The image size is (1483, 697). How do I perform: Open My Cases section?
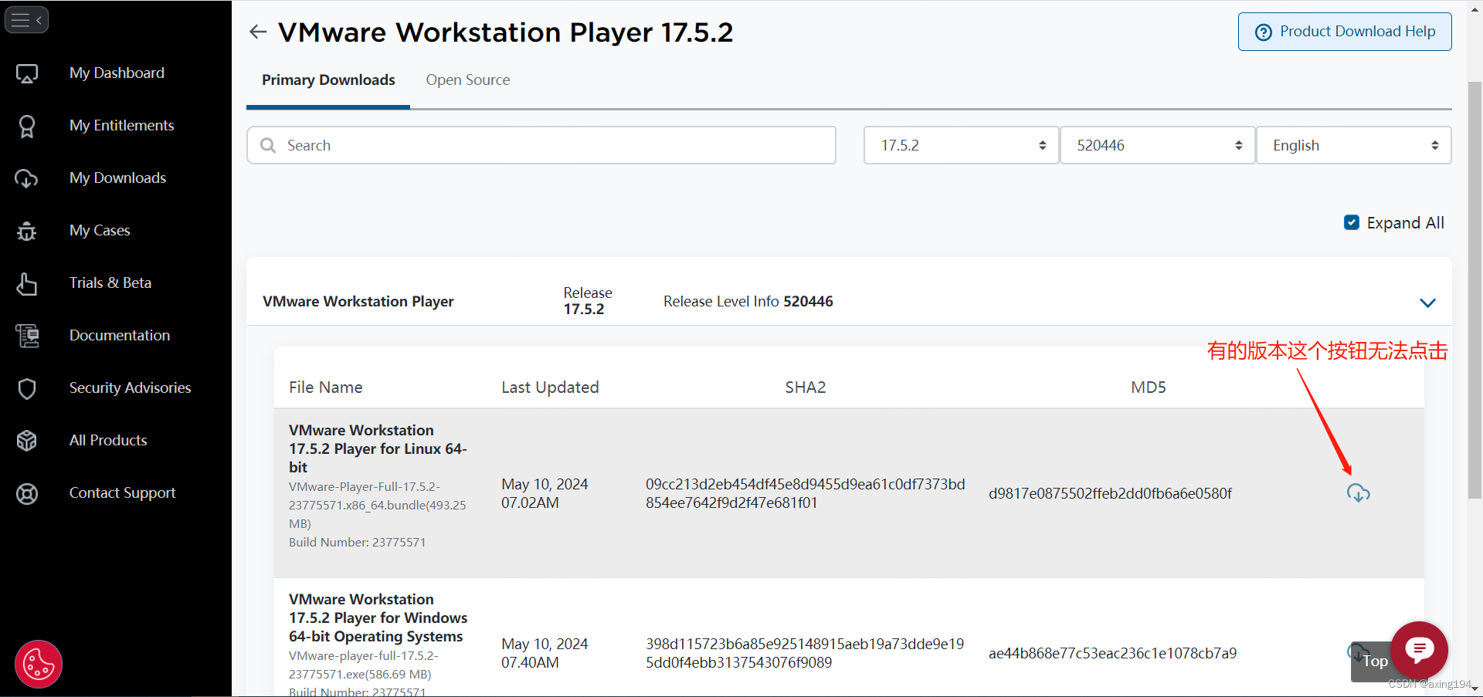click(100, 230)
